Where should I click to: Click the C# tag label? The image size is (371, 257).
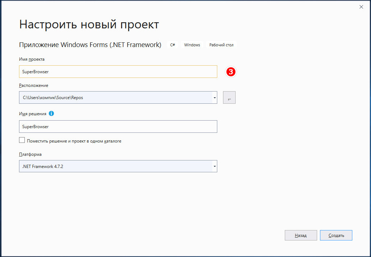click(172, 45)
